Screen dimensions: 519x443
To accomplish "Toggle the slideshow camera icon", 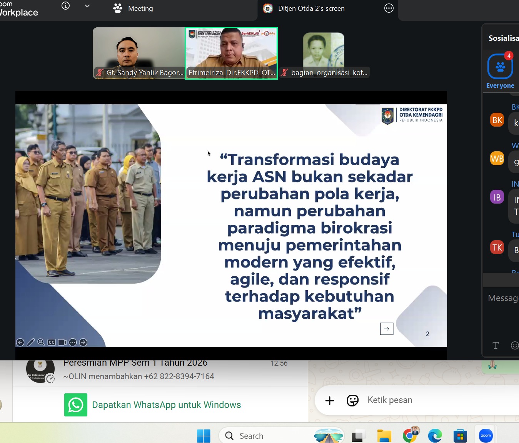I will pos(62,342).
